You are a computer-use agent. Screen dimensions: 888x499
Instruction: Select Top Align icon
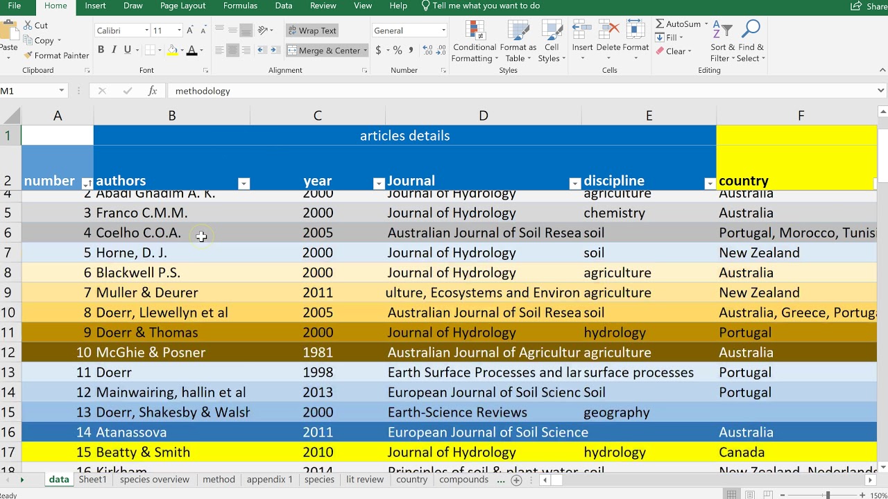coord(219,30)
